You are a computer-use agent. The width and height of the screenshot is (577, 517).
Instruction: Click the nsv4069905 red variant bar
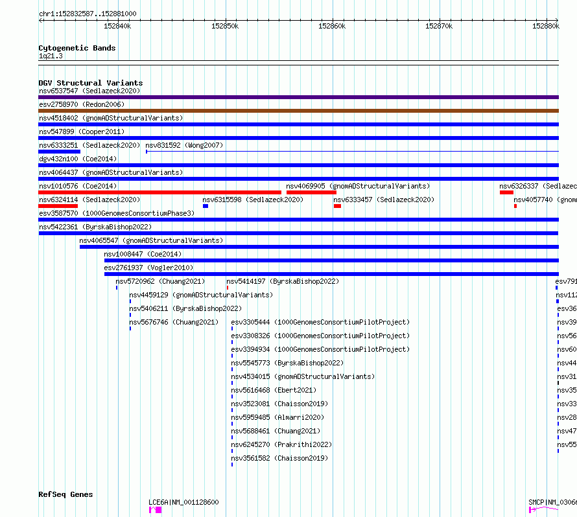[x=311, y=192]
